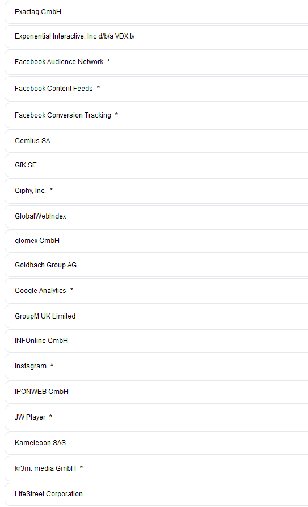This screenshot has height=507, width=308.
Task: Open Facebook Conversion Tracking vendor
Action: pyautogui.click(x=157, y=115)
